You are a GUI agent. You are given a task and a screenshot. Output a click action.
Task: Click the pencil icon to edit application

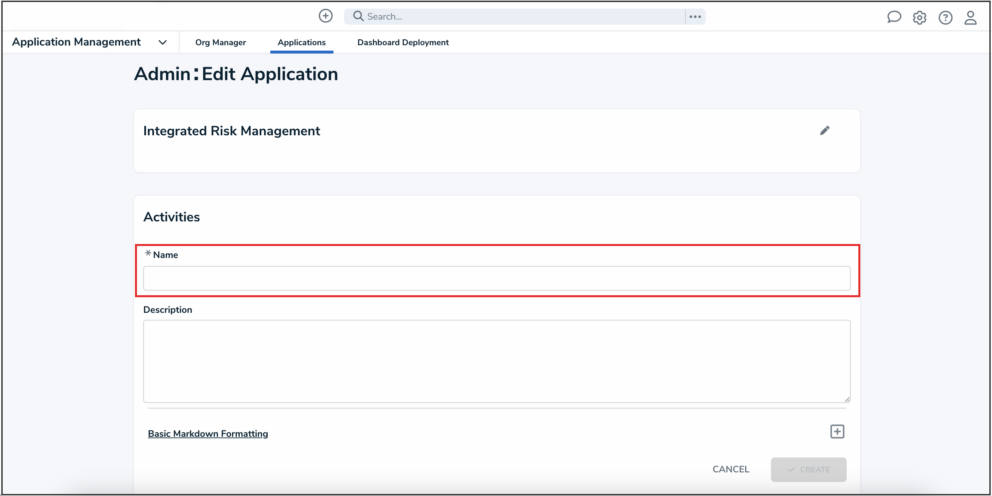point(824,131)
